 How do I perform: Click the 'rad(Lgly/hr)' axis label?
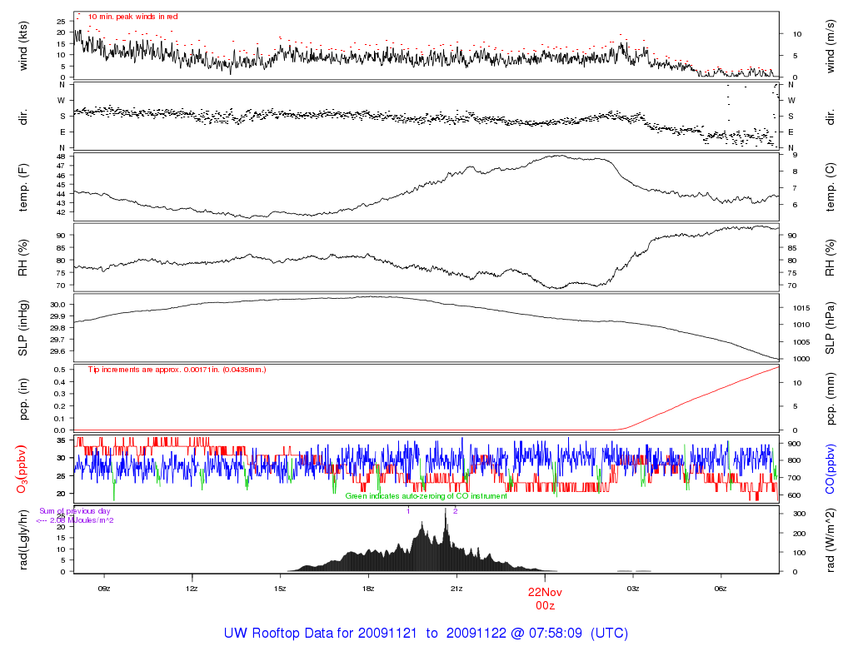[22, 539]
